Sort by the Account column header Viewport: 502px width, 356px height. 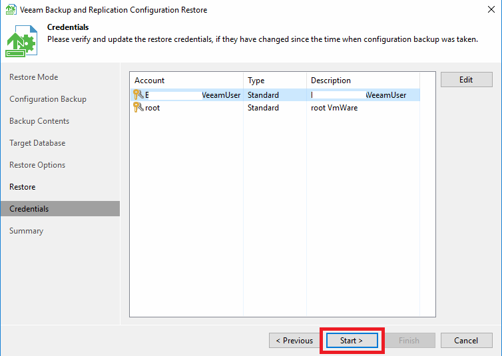186,81
